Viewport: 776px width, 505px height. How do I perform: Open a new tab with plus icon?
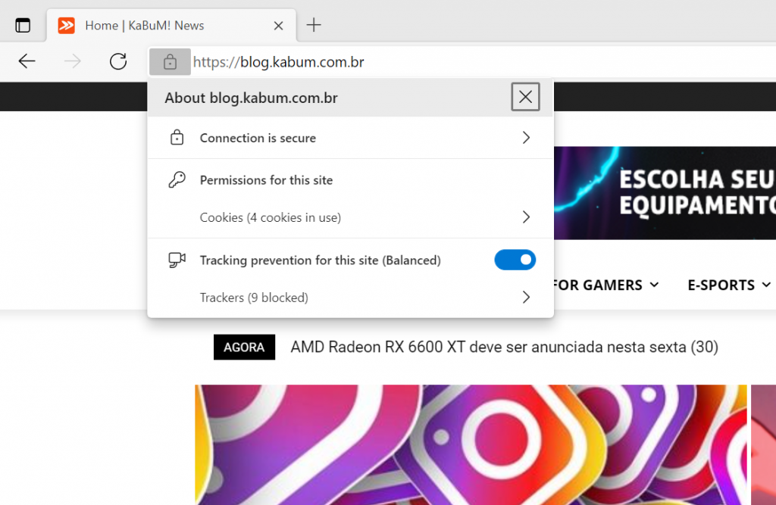[x=314, y=25]
